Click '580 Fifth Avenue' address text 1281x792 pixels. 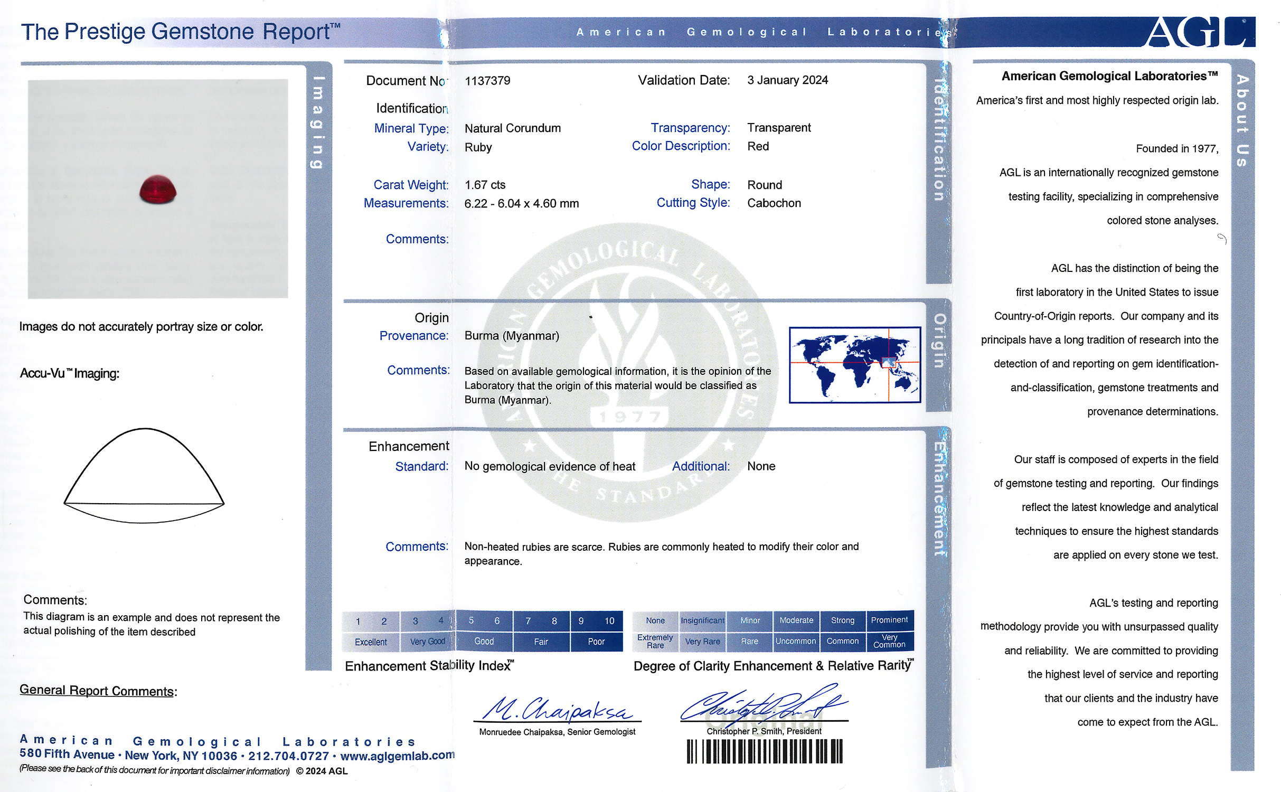coord(67,755)
